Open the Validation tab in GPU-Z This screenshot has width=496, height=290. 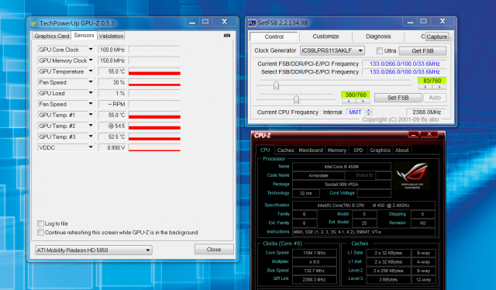[x=111, y=36]
